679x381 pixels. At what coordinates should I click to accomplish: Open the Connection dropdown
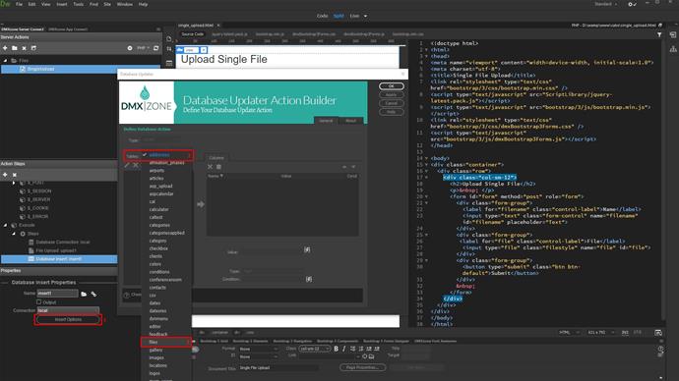[68, 310]
